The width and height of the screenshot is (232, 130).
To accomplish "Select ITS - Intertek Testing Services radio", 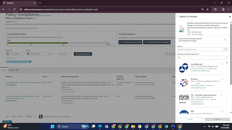I will pyautogui.click(x=222, y=95).
